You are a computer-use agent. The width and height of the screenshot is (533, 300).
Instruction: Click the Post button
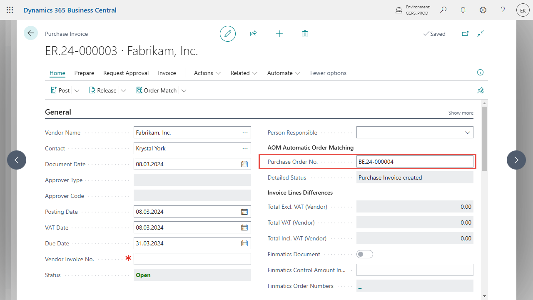60,90
